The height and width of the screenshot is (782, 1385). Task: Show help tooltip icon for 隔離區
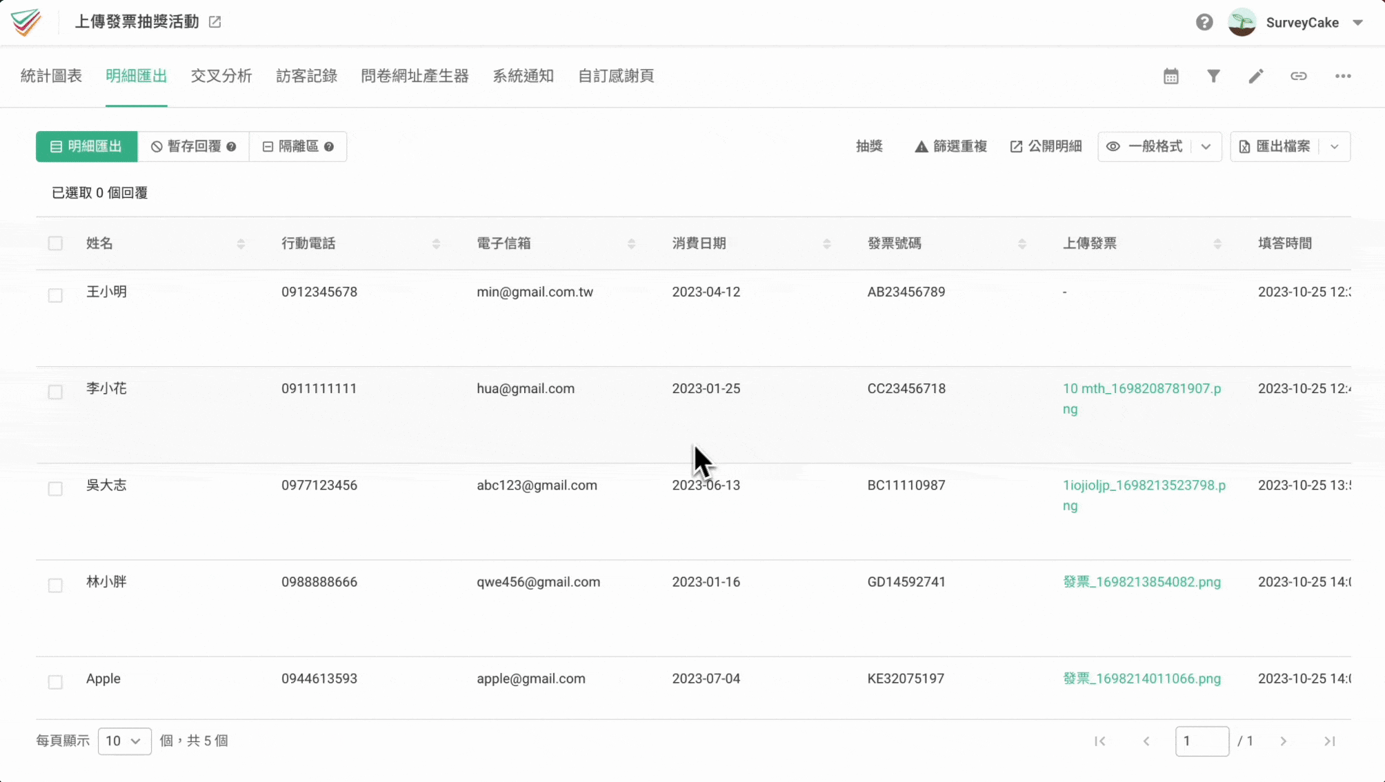[x=329, y=147]
